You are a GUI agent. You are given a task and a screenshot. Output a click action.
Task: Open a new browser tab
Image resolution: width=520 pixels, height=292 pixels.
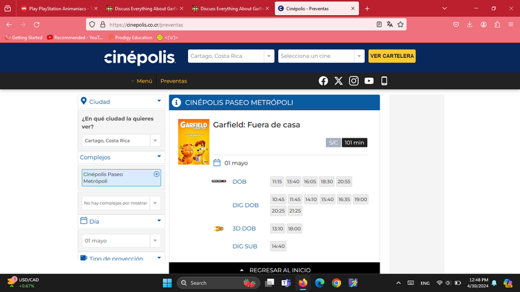tap(367, 9)
